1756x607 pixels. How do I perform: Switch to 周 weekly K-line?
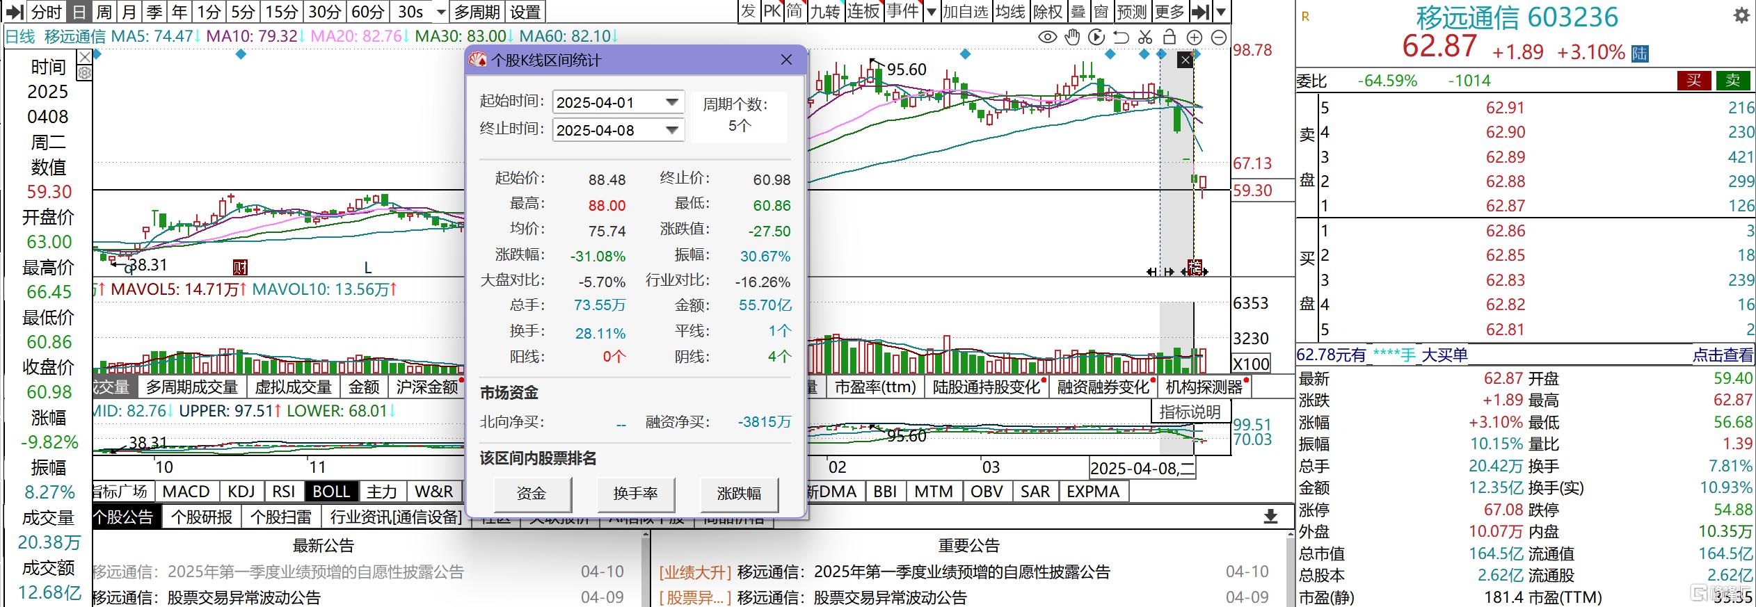tap(104, 12)
